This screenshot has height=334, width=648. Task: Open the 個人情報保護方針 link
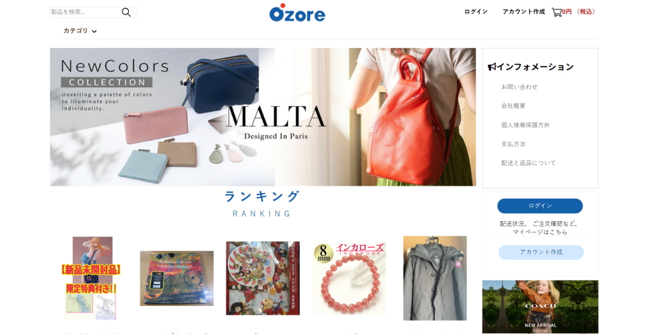pos(526,125)
